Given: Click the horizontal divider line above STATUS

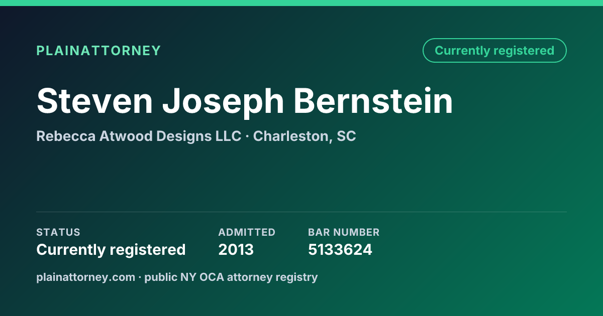Looking at the screenshot, I should click(301, 212).
